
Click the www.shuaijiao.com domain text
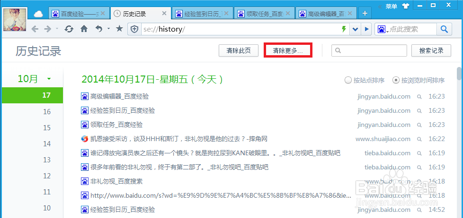click(x=383, y=139)
